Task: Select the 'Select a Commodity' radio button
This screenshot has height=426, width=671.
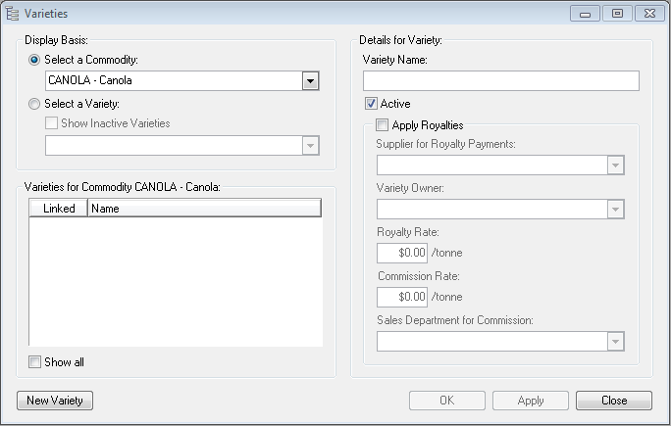Action: [x=35, y=60]
